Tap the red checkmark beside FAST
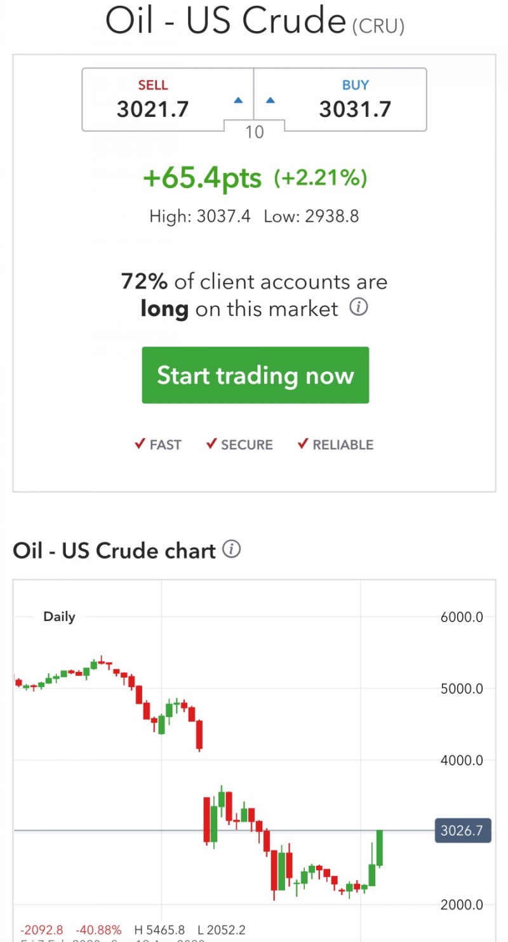This screenshot has width=508, height=942. point(140,444)
